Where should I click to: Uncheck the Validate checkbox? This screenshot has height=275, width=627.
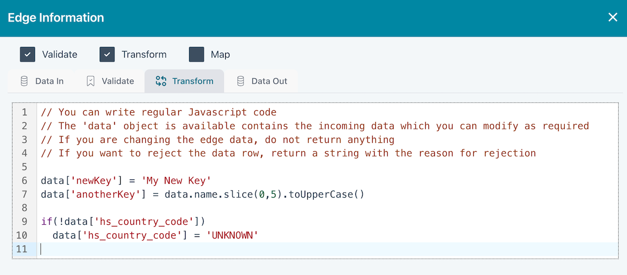tap(28, 54)
